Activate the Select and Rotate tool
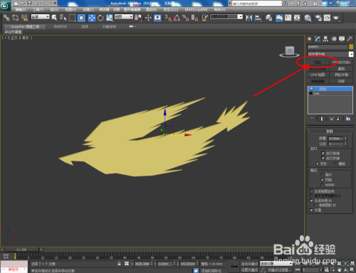Screen dimensions: 356x273 [x=100, y=18]
